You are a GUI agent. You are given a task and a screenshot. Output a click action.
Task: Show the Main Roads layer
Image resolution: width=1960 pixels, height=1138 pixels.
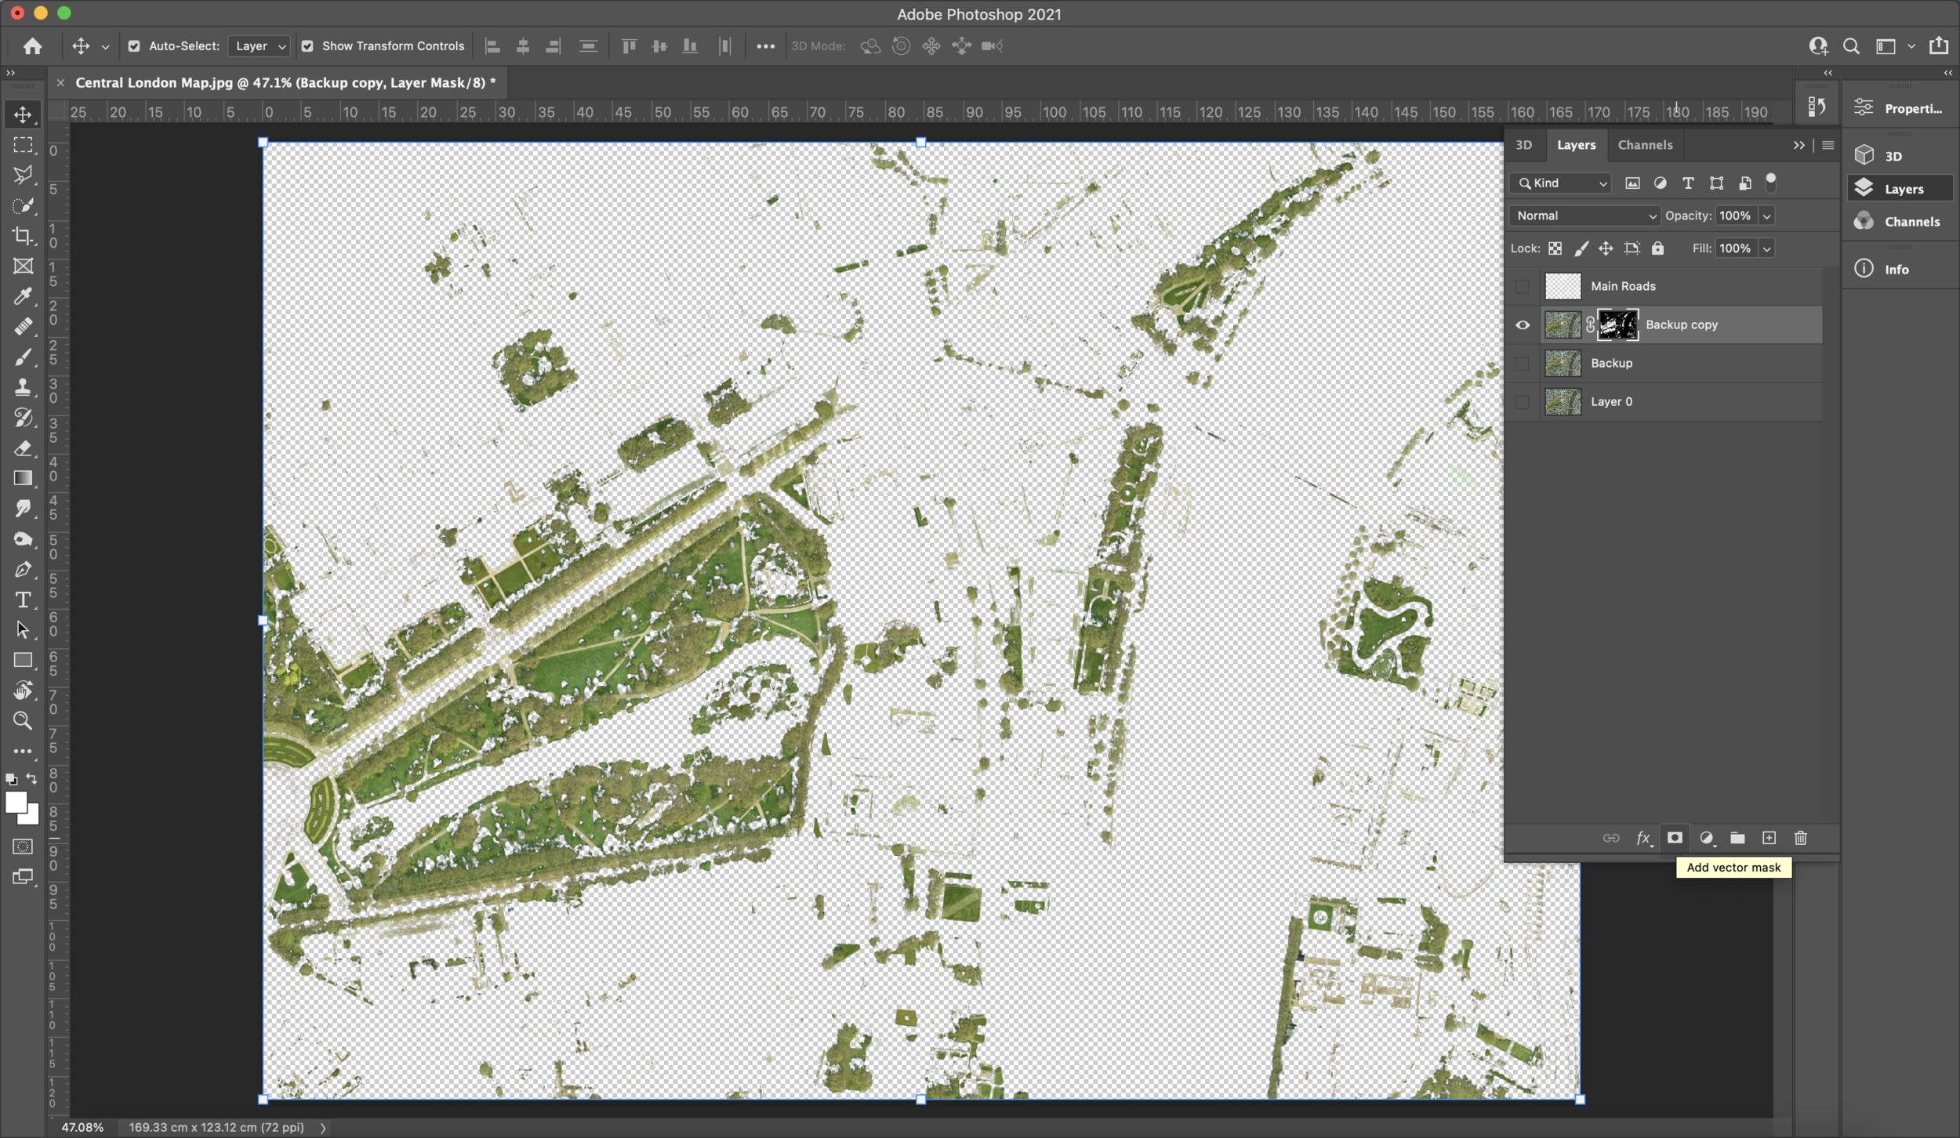click(x=1522, y=286)
